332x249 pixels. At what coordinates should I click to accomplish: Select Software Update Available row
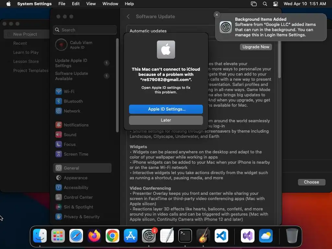(82, 76)
